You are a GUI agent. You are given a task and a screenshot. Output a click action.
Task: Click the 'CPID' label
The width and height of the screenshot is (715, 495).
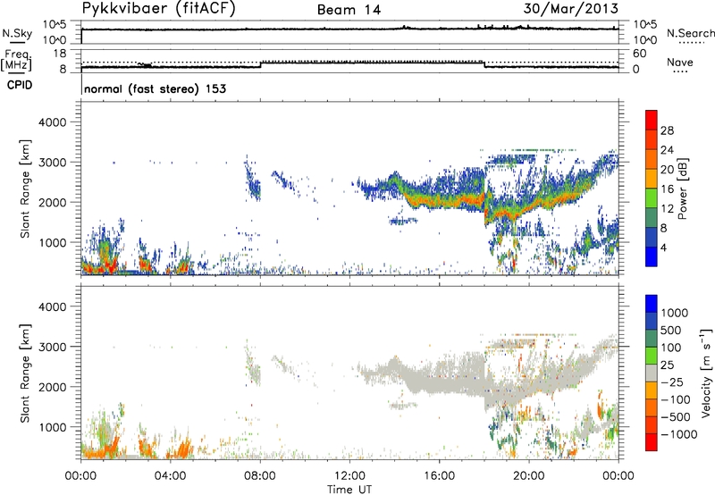coord(20,85)
